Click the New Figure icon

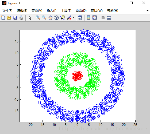(x=3, y=18)
